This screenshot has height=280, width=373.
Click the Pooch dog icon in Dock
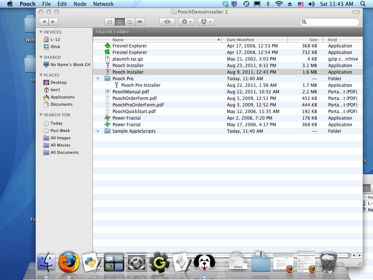[204, 262]
